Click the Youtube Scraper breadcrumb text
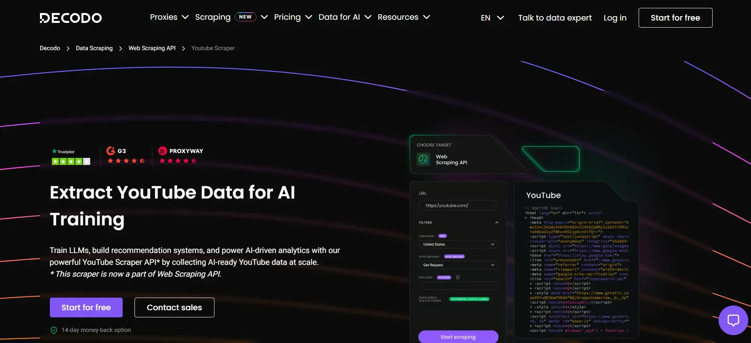The image size is (751, 343). 213,48
